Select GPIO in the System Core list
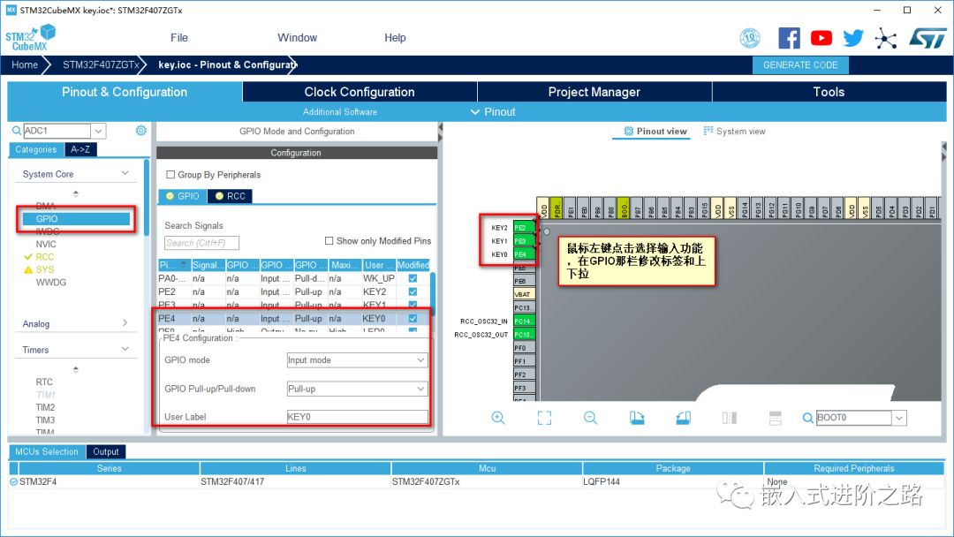Image resolution: width=954 pixels, height=537 pixels. click(76, 219)
